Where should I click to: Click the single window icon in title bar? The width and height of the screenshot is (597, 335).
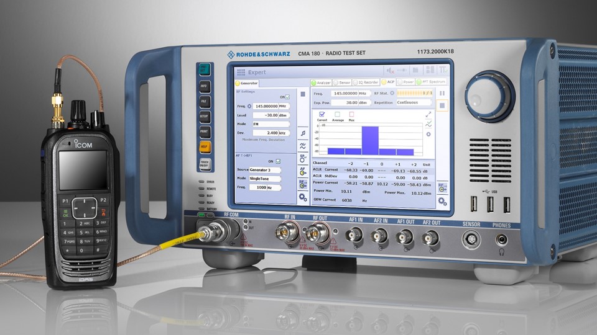[415, 70]
